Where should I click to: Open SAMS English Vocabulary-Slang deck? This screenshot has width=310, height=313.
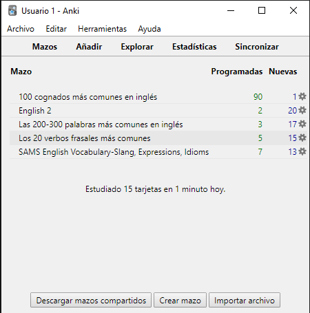click(114, 152)
